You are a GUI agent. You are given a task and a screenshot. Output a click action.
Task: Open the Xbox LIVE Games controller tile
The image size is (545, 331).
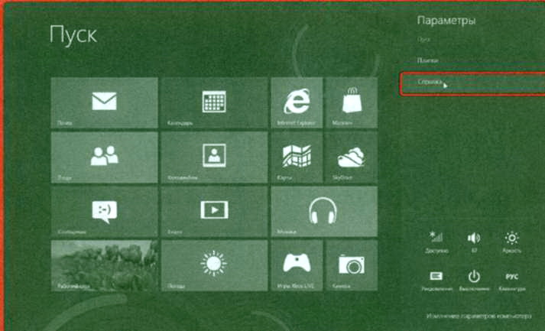click(297, 265)
